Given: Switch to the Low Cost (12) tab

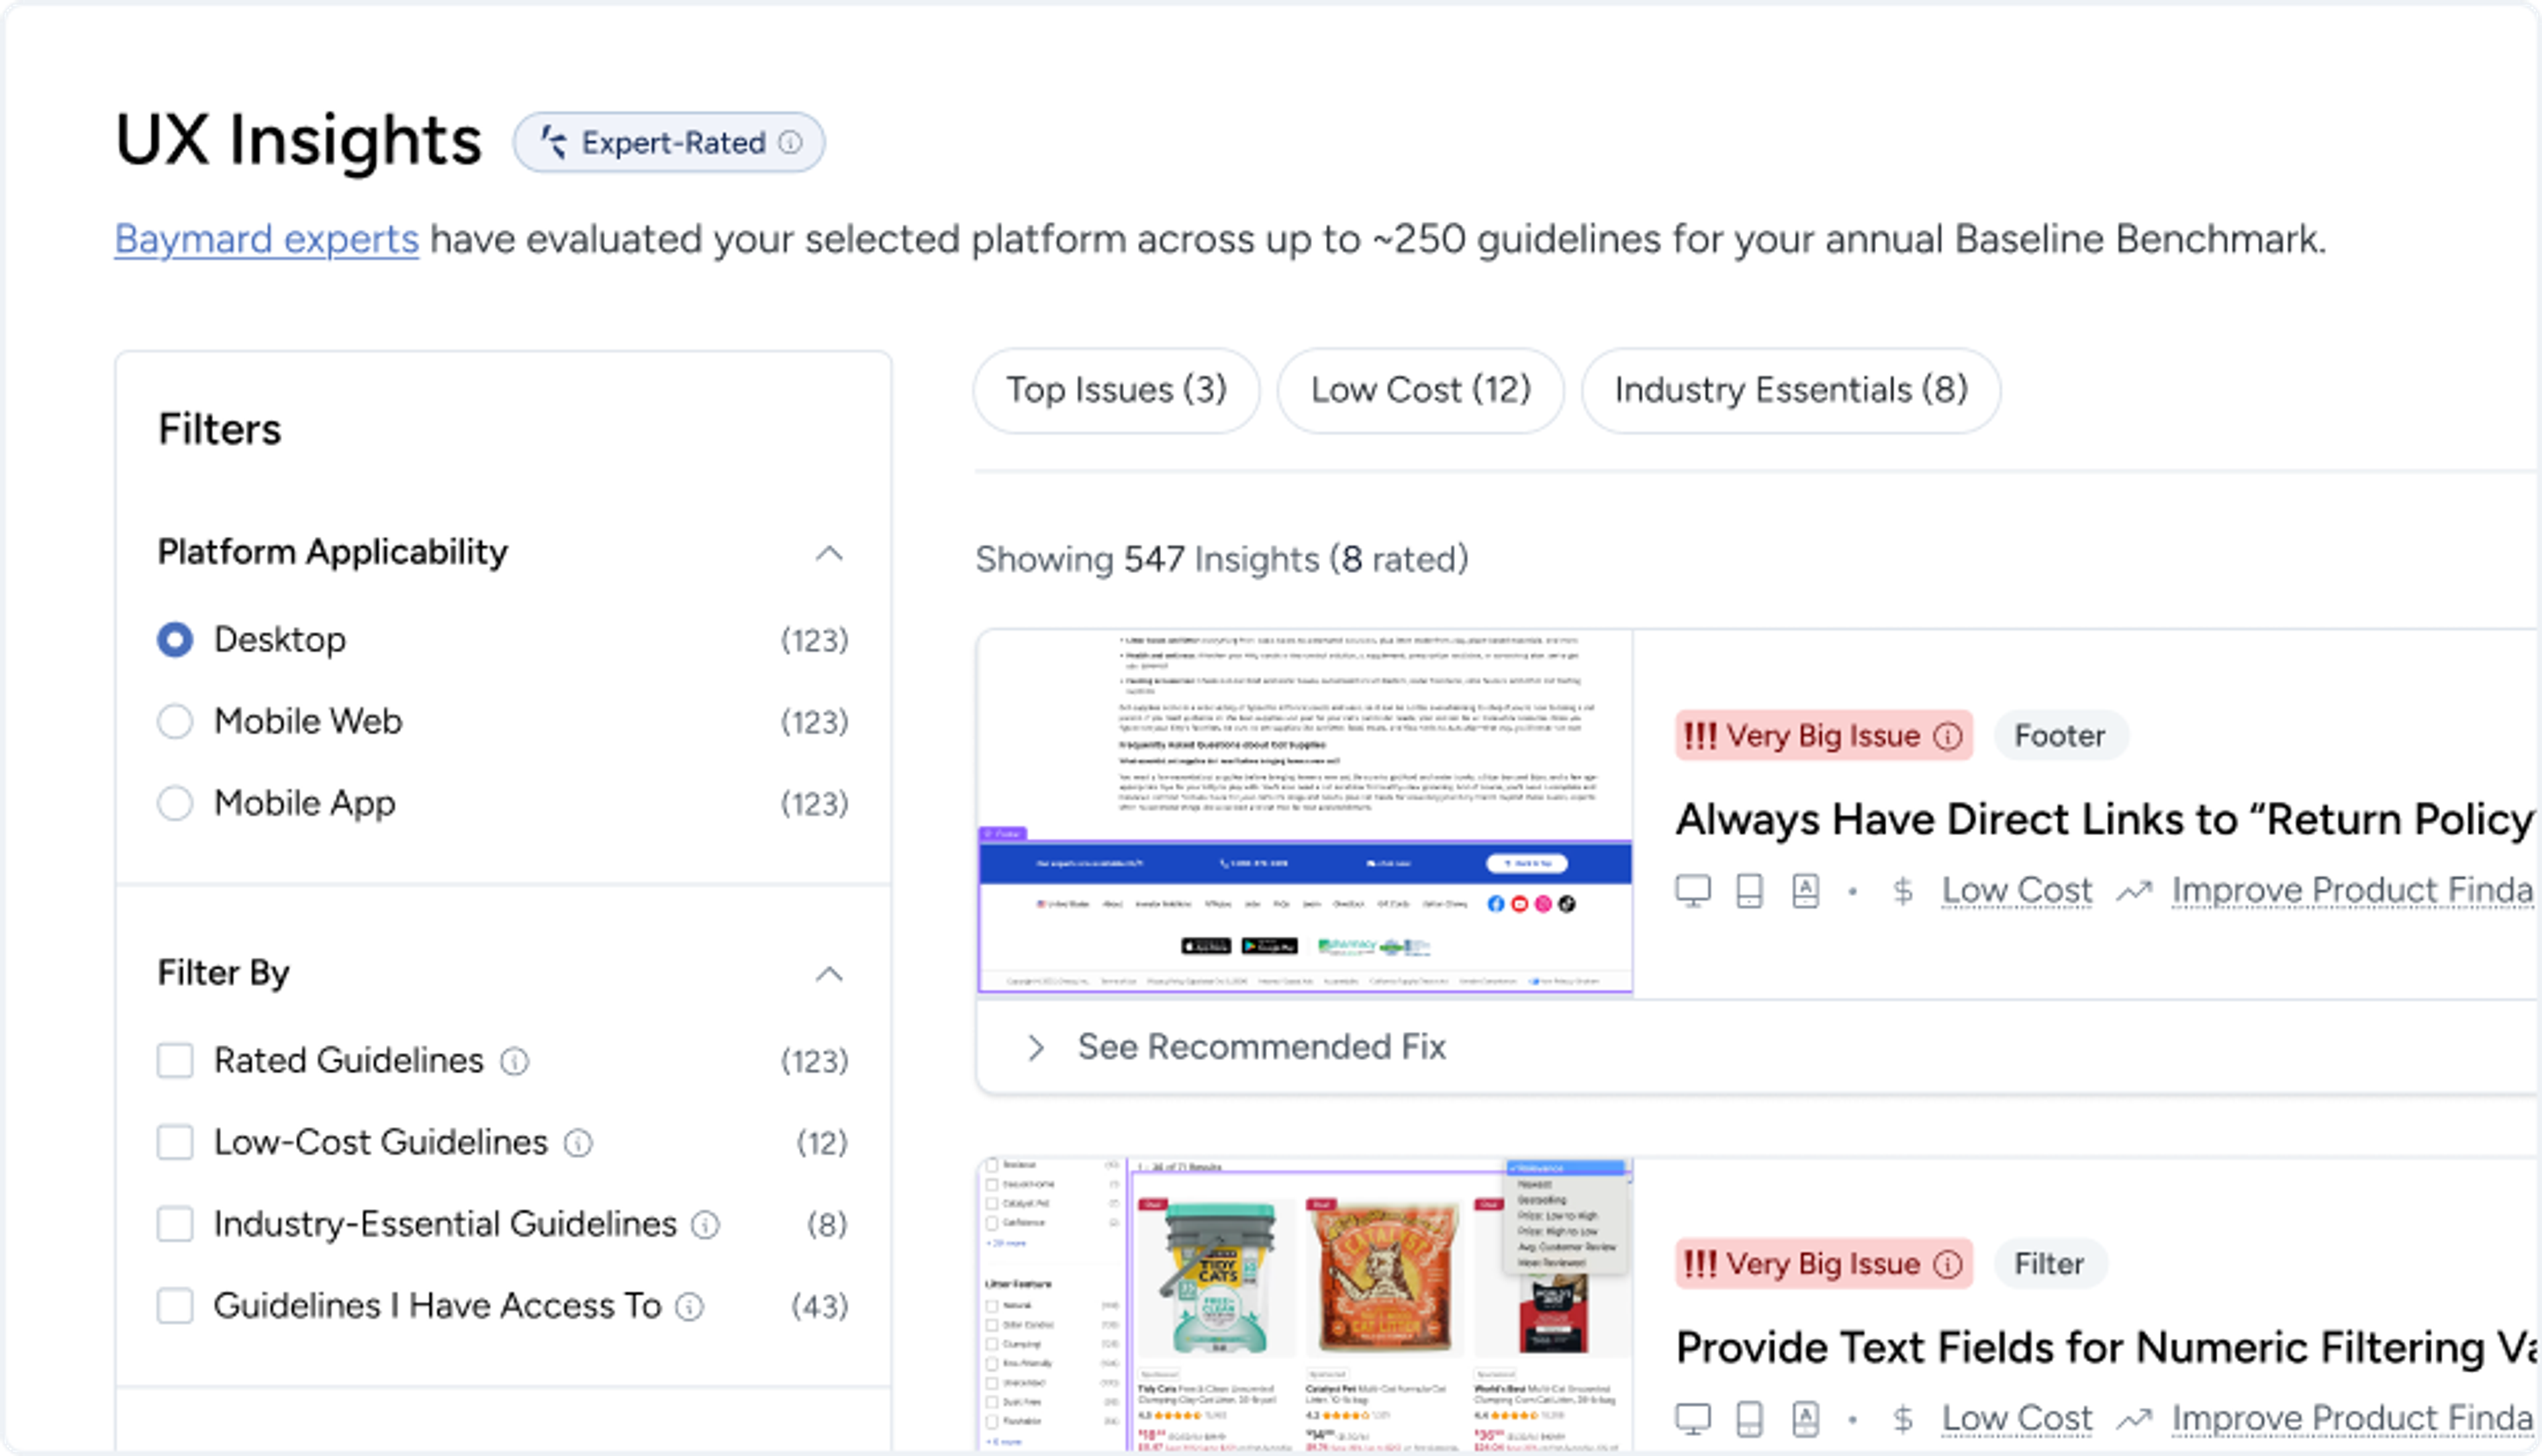Looking at the screenshot, I should [1420, 391].
